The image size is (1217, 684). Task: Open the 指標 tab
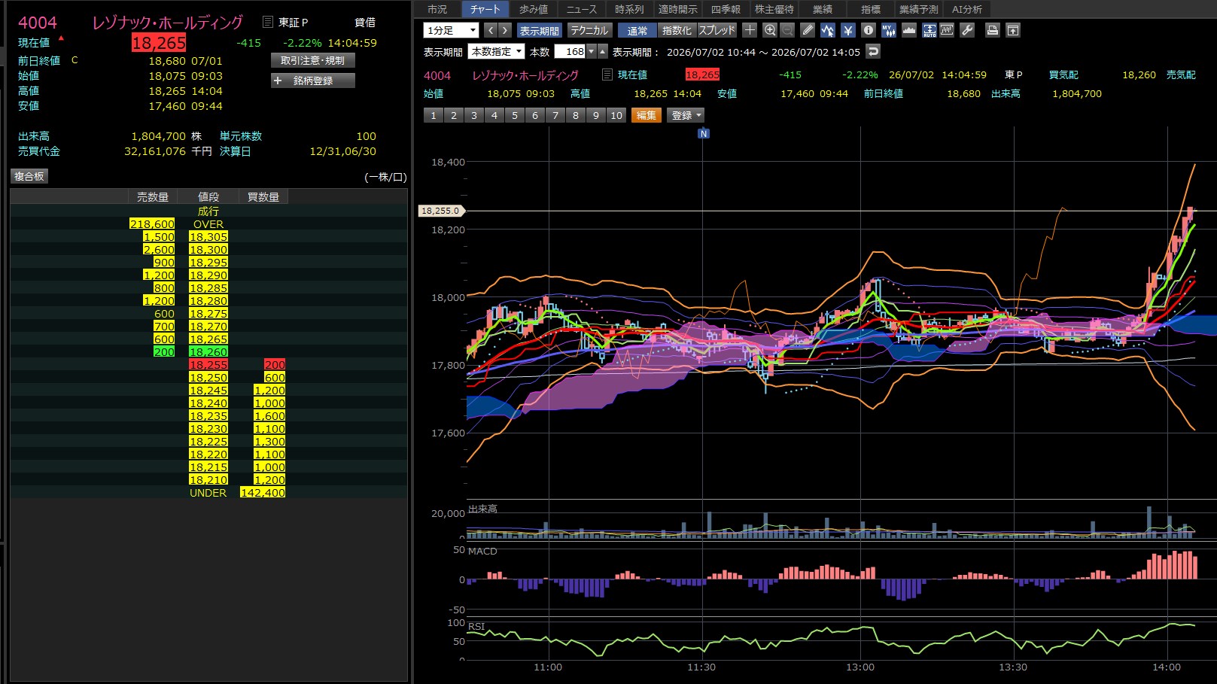pos(871,9)
